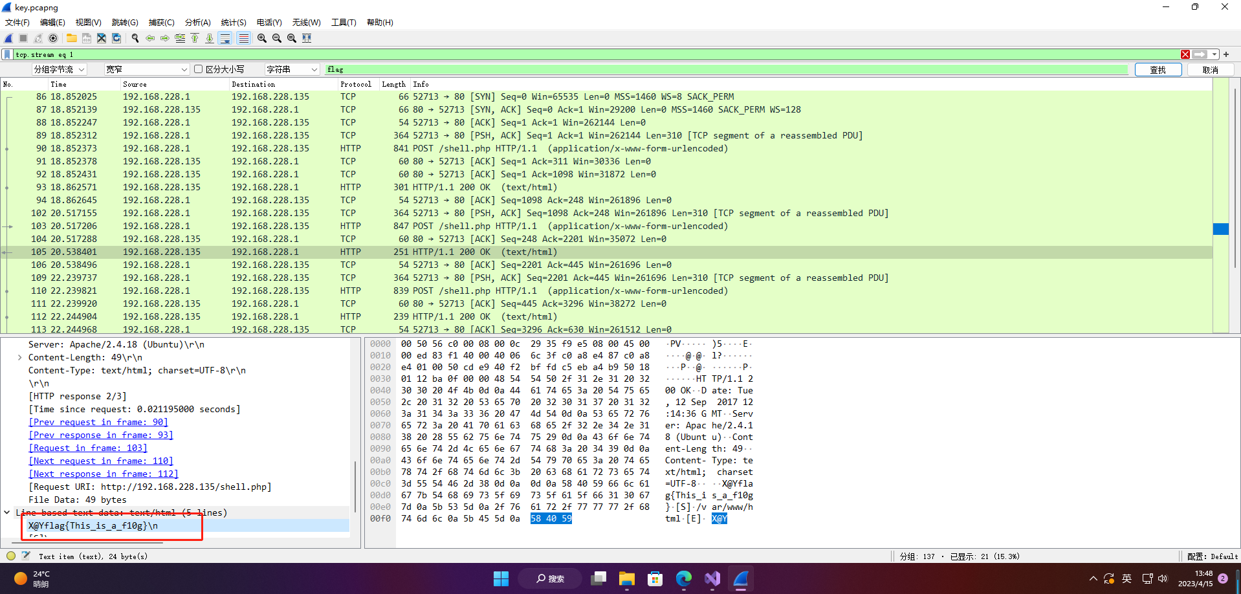Follow Next request in frame: 110 link
Viewport: 1241px width, 594px height.
[101, 461]
